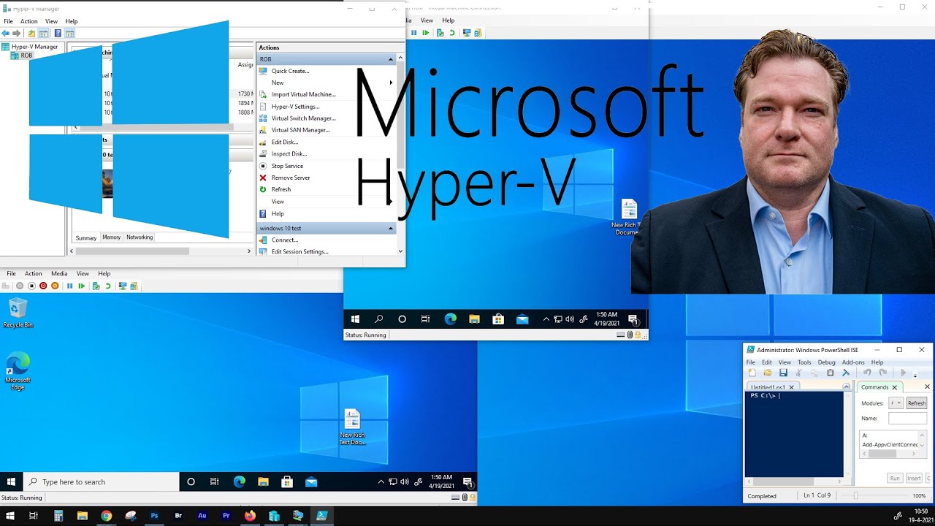Open Google Chrome from the host taskbar
Screen dimensions: 935x526
[106, 516]
